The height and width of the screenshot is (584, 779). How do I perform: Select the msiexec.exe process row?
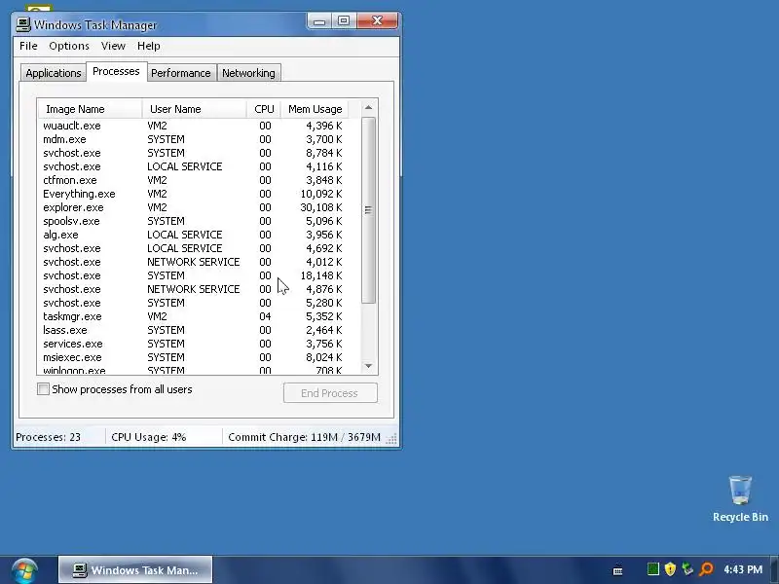point(199,357)
